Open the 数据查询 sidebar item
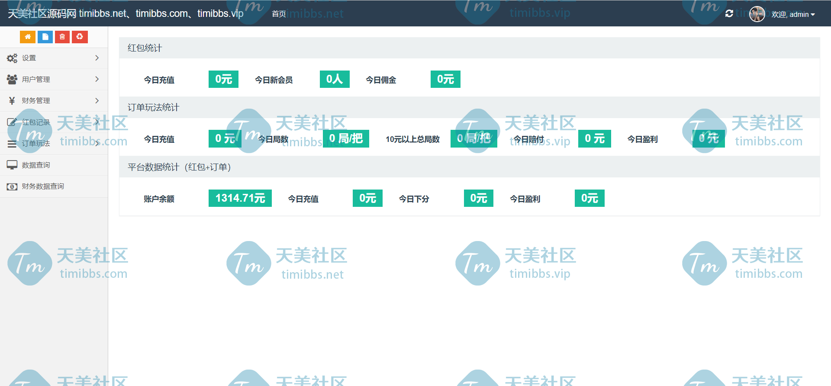Viewport: 831px width, 386px height. 54,165
